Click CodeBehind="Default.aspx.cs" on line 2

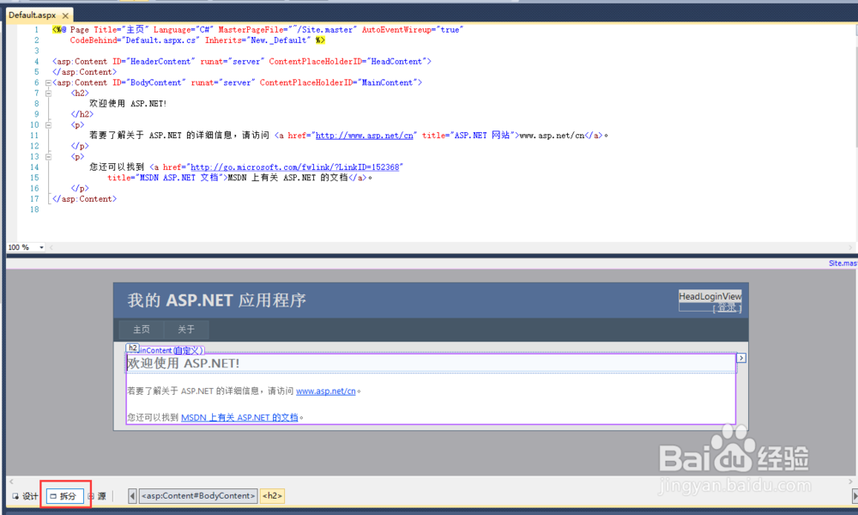134,40
